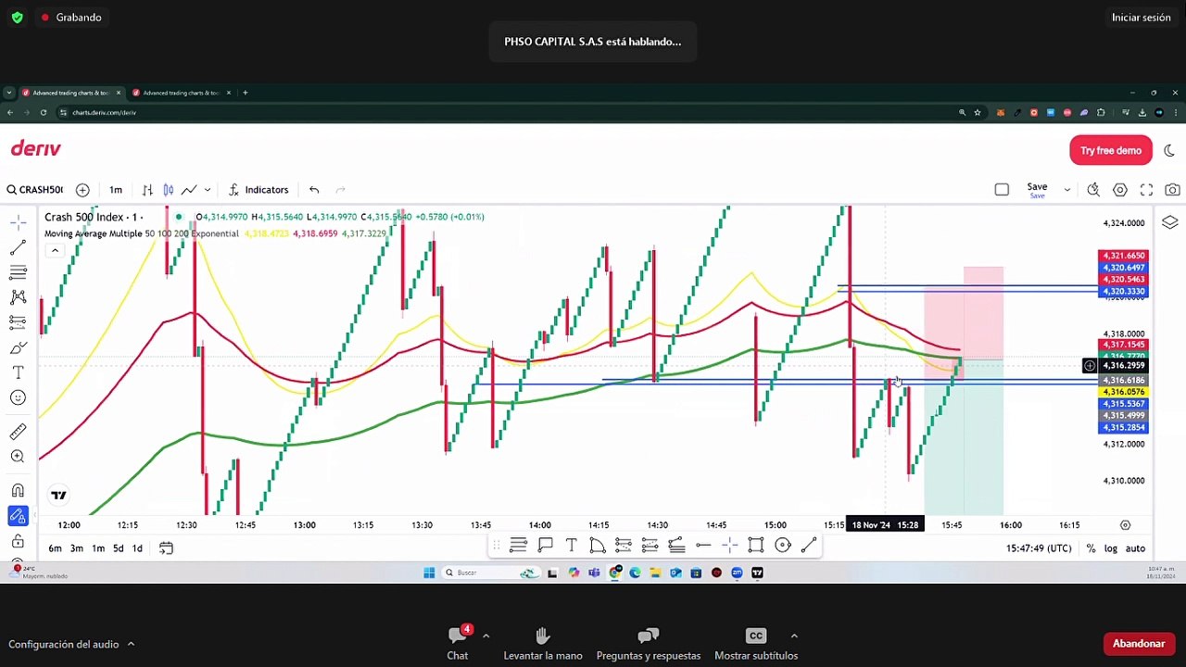Select the 1d time range

click(x=137, y=548)
